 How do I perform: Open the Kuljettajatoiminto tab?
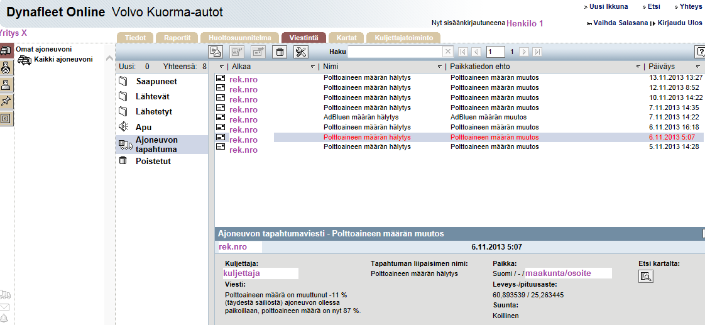pyautogui.click(x=404, y=38)
